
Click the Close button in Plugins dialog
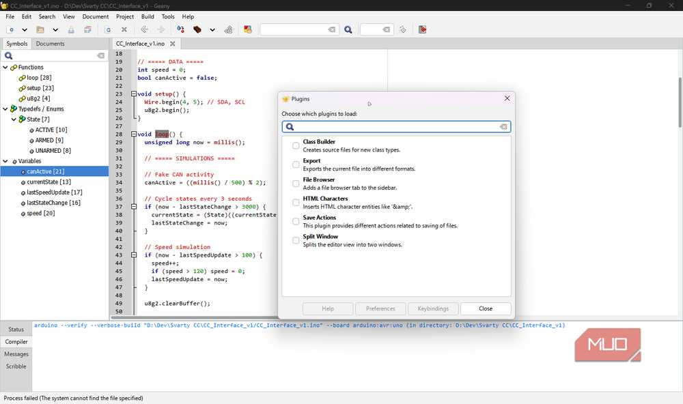pos(486,308)
